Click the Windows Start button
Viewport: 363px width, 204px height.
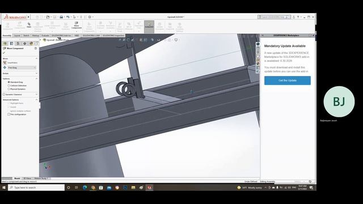point(4,188)
